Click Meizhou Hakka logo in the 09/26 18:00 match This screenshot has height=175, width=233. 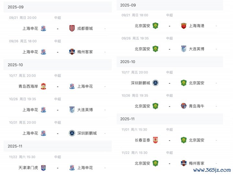72,52
